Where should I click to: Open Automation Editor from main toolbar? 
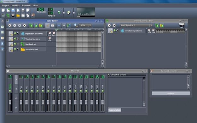click(x=18, y=15)
